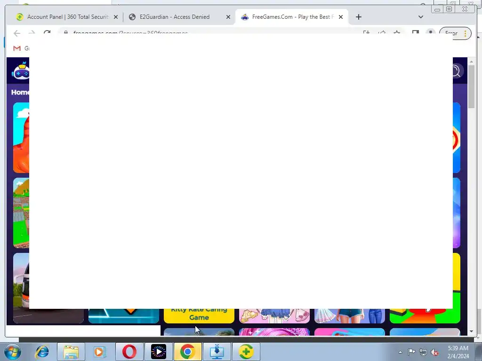Screen dimensions: 482x361
Task: Expand the tab search dropdown arrow
Action: tap(421, 17)
